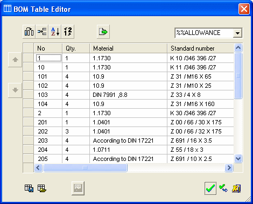Click the cell with No 101
The height and width of the screenshot is (204, 253).
[x=48, y=76]
